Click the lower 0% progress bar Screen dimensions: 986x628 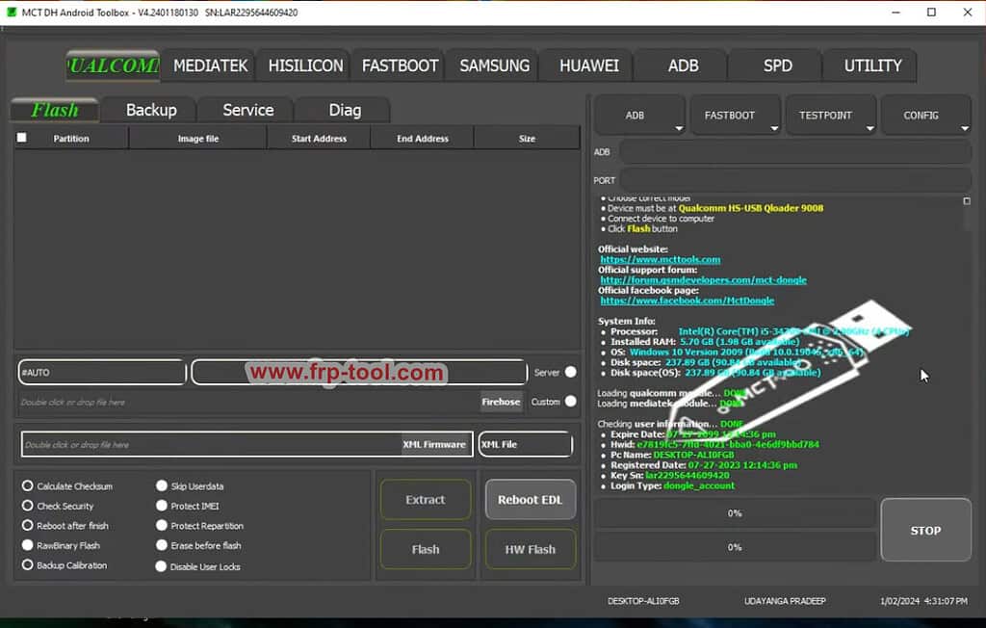click(735, 547)
